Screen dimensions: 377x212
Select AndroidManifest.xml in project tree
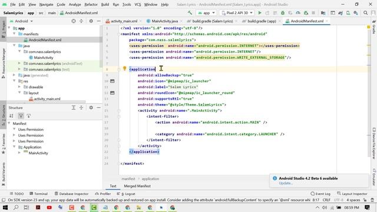tap(45, 40)
